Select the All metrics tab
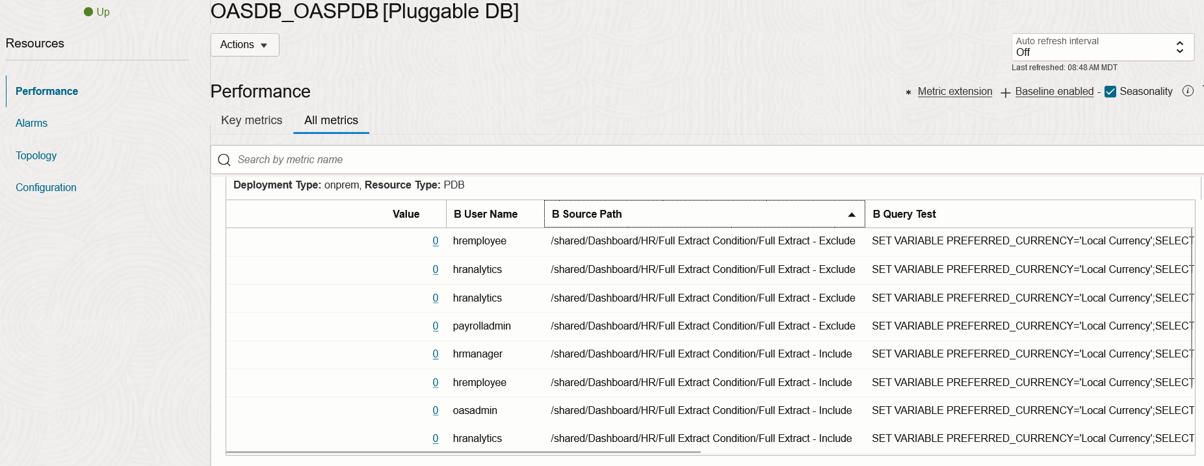The width and height of the screenshot is (1204, 466). pos(331,120)
